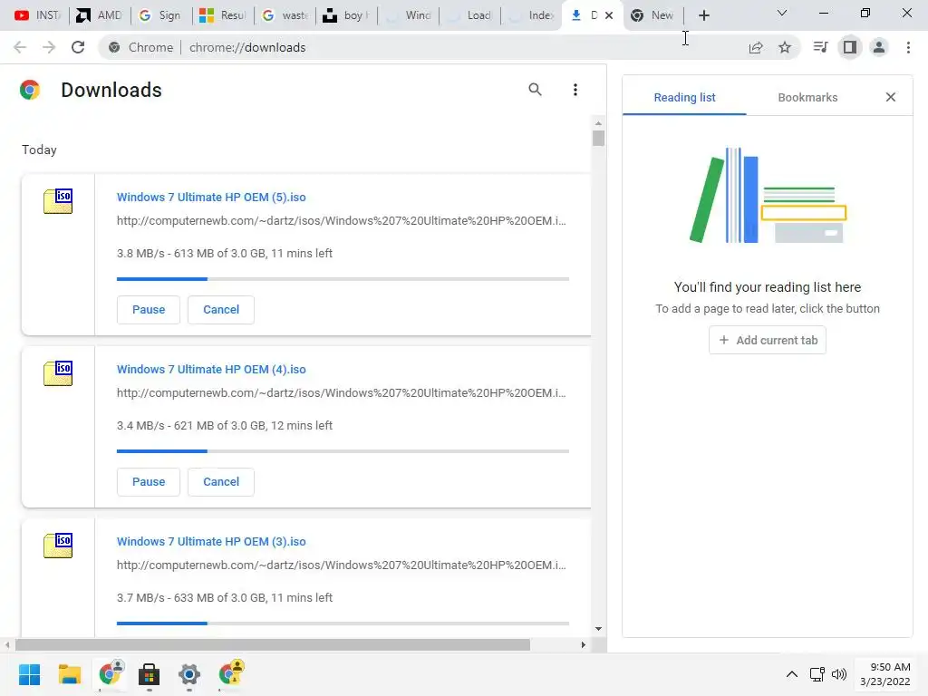Bookmark this tab with the star icon
Image resolution: width=928 pixels, height=696 pixels.
pyautogui.click(x=785, y=47)
